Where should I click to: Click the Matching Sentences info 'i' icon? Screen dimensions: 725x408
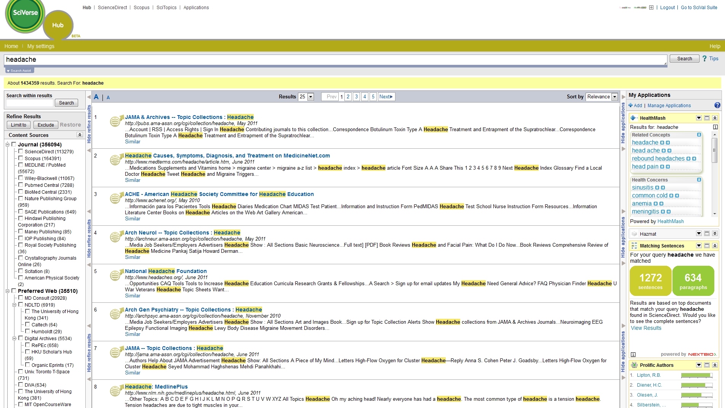[633, 354]
